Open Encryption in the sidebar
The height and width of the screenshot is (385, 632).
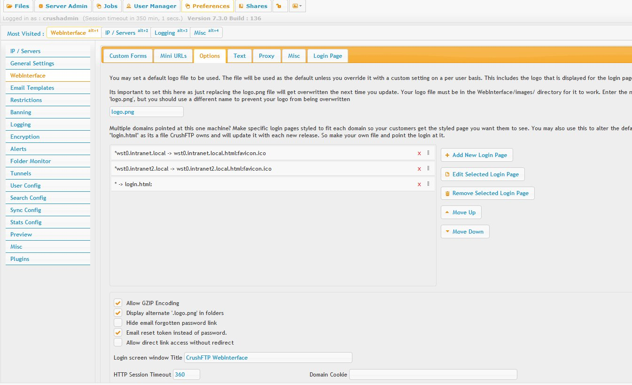pos(48,137)
